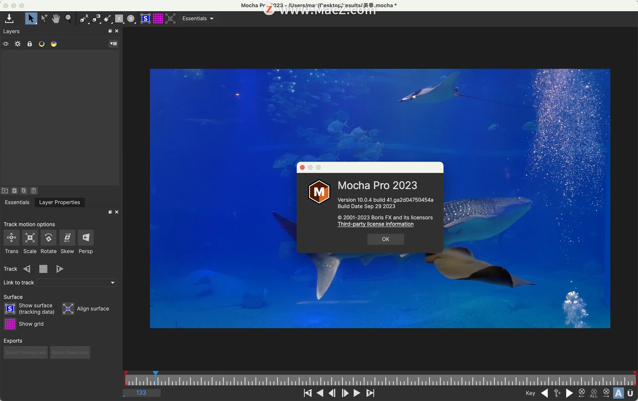
Task: Toggle layer tracking gear icon
Action: coord(18,44)
